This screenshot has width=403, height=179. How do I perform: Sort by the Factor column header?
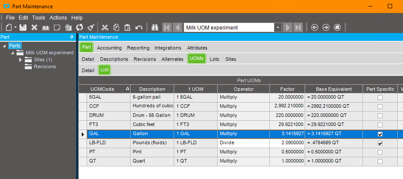[287, 89]
